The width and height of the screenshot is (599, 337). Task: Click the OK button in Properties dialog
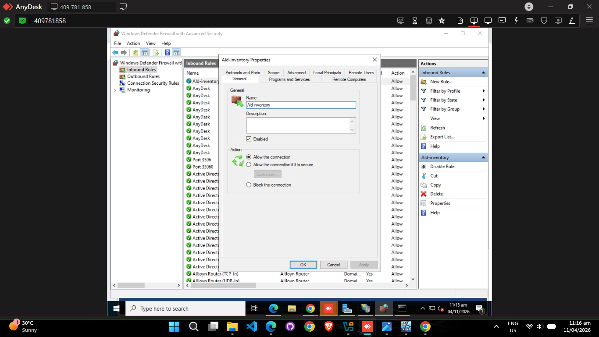tap(303, 265)
